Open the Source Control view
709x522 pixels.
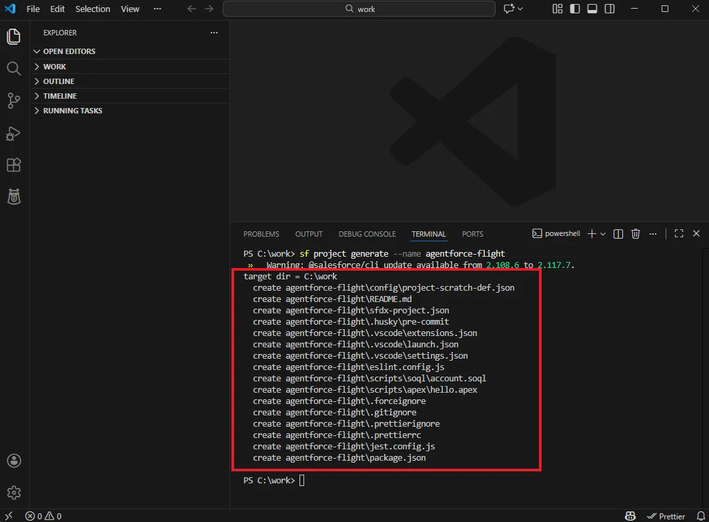coord(14,101)
